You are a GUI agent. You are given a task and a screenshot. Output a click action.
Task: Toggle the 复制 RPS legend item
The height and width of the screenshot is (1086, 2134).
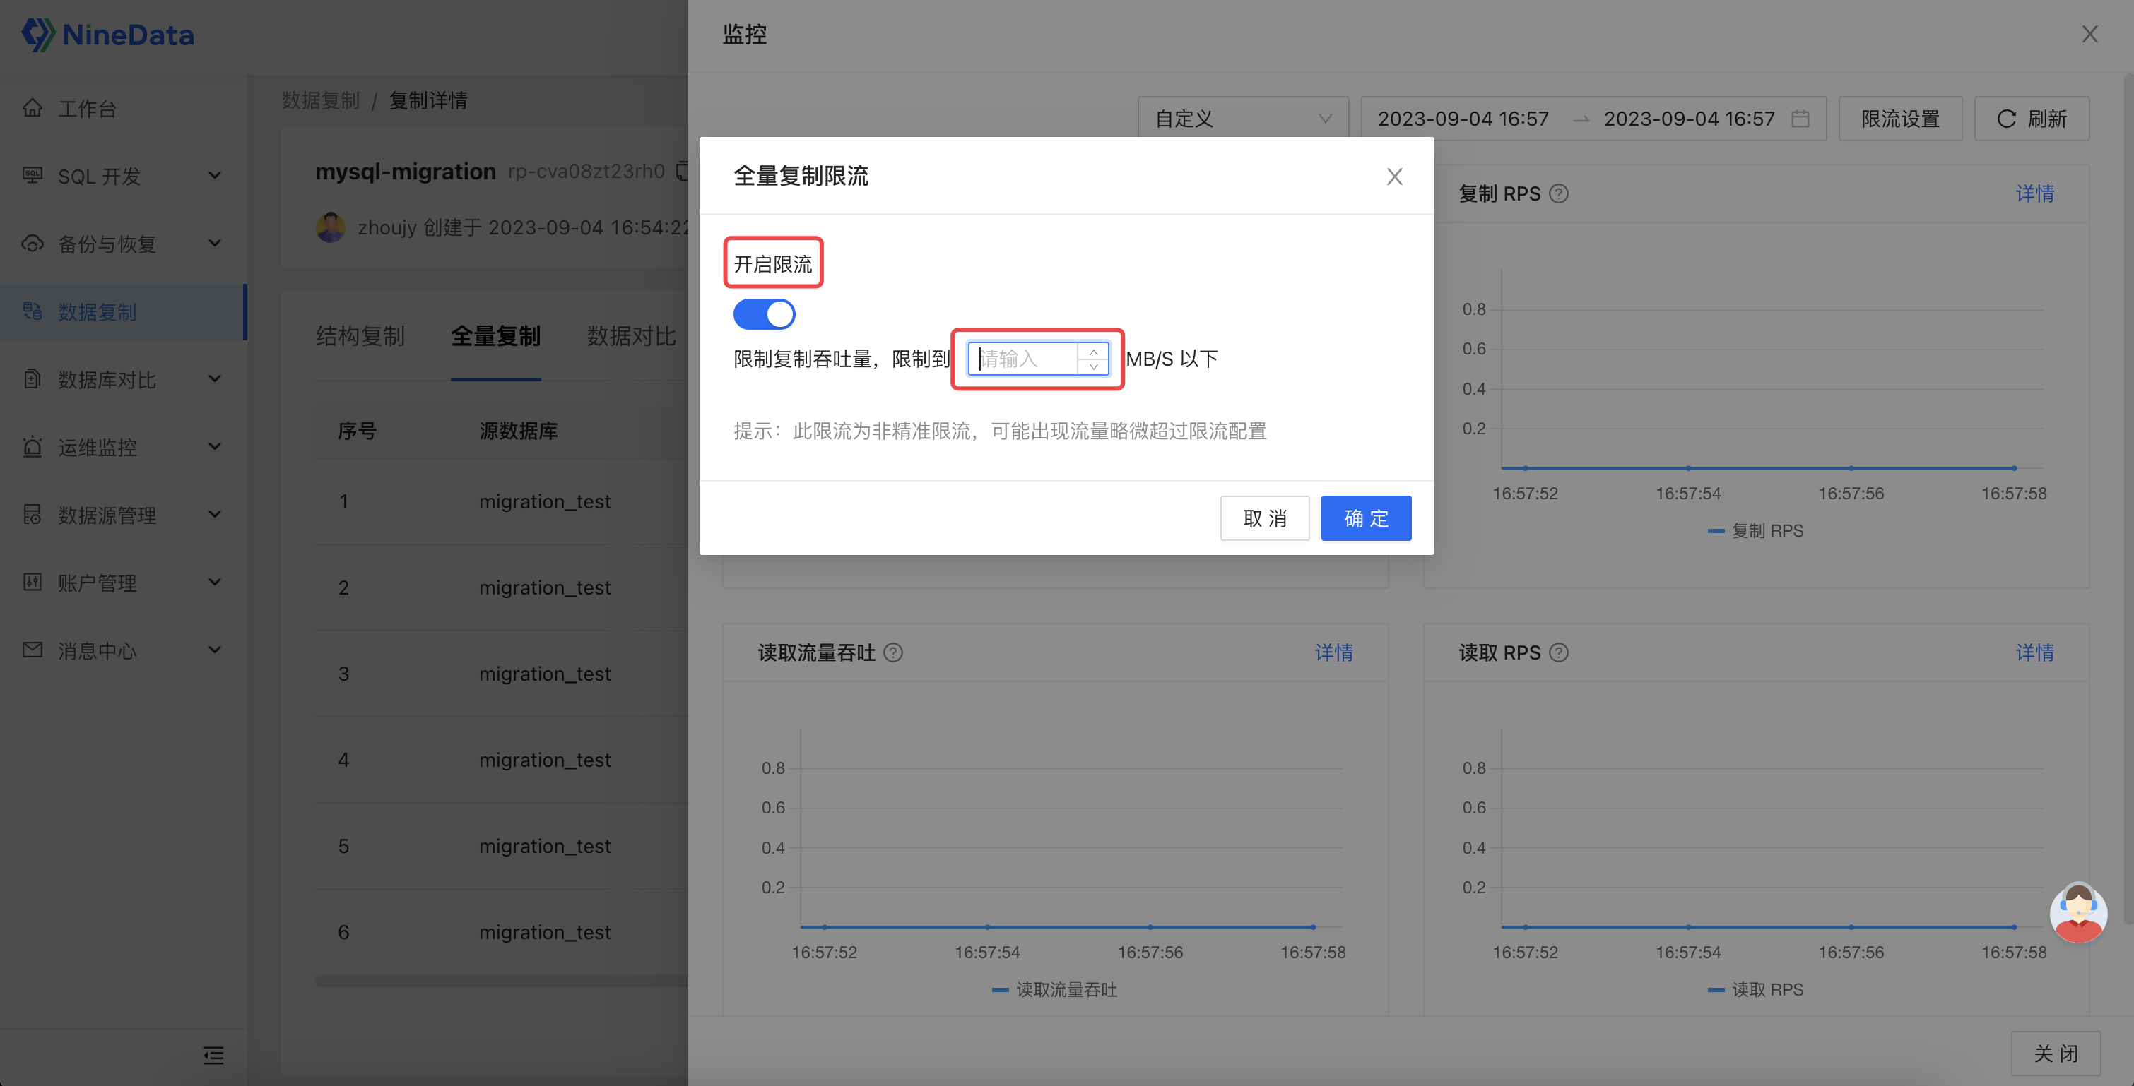(x=1755, y=530)
